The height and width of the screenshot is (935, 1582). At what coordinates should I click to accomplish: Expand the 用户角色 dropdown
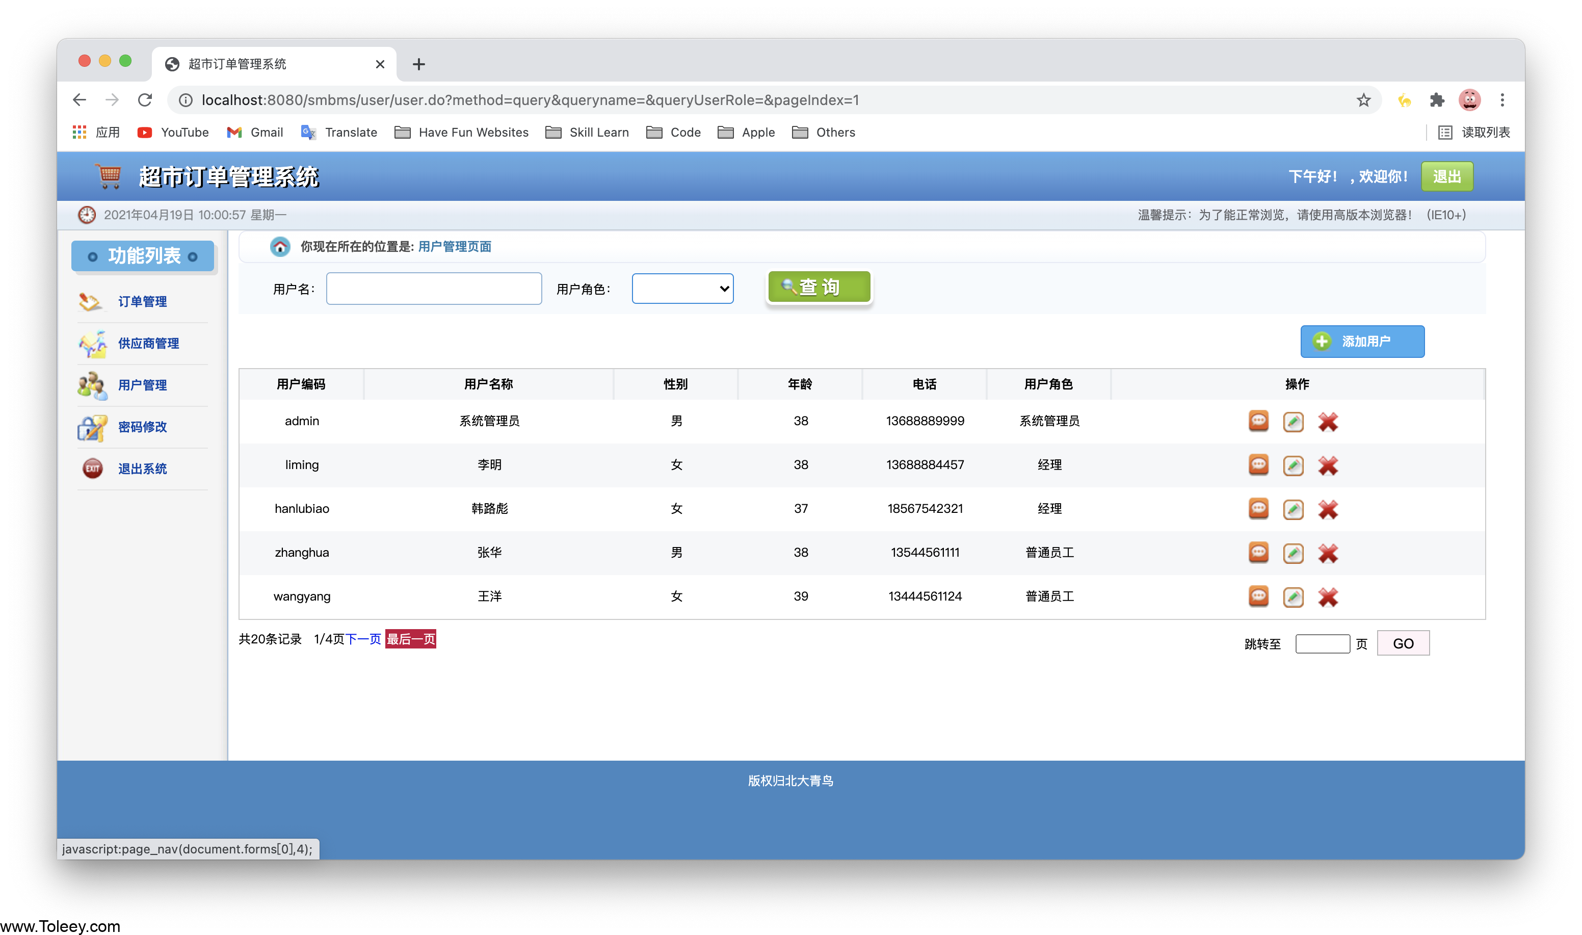682,289
